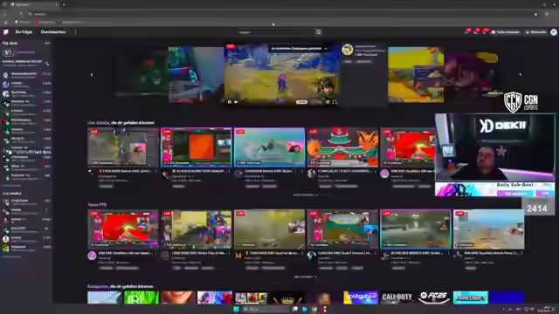559x314 pixels.
Task: Focus the Twitch search field
Action: (276, 32)
